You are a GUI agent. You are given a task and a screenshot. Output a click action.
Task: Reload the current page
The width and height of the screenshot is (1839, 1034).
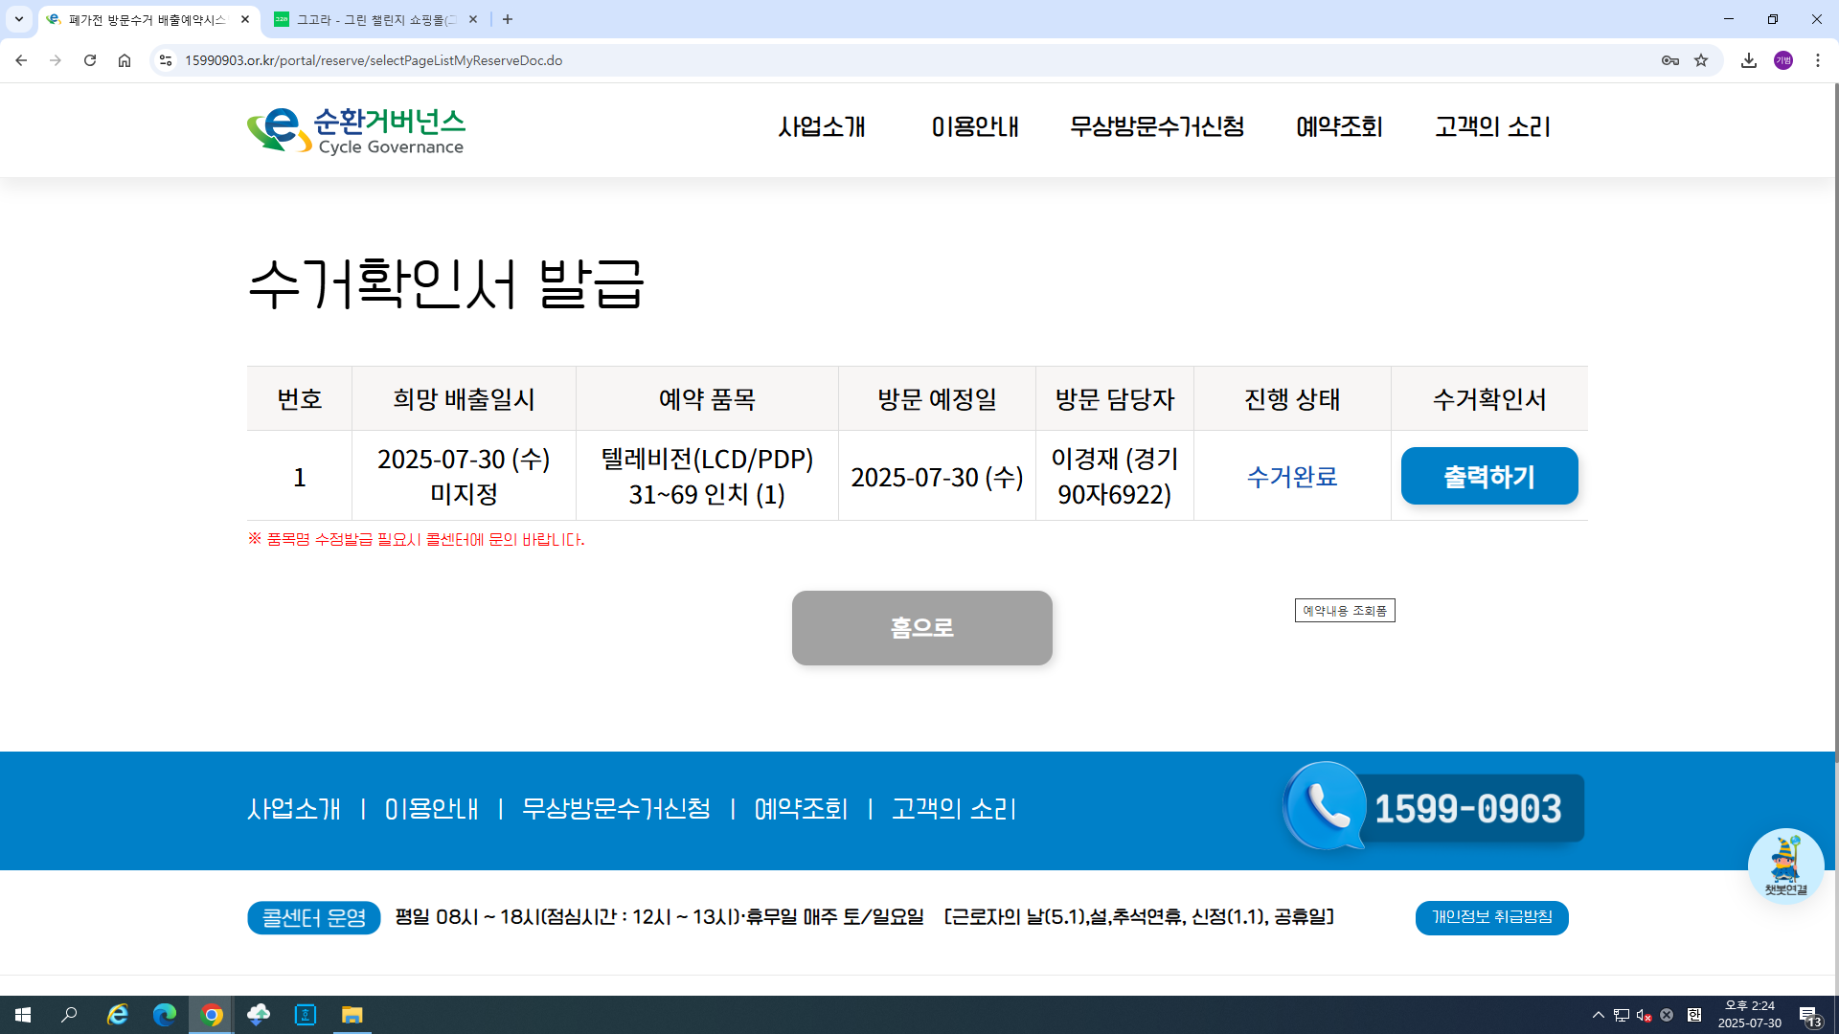(90, 60)
